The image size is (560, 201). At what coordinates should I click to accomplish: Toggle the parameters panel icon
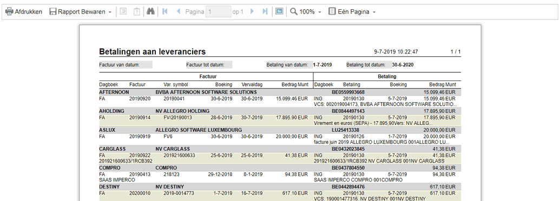click(136, 12)
